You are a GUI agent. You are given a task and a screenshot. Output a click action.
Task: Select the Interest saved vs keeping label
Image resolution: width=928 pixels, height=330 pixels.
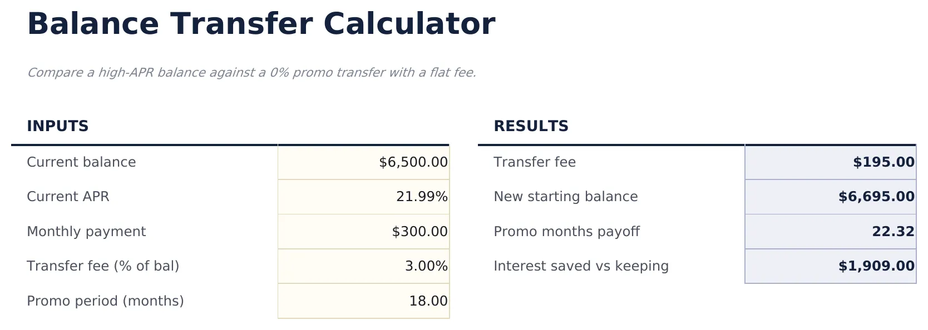coord(581,266)
